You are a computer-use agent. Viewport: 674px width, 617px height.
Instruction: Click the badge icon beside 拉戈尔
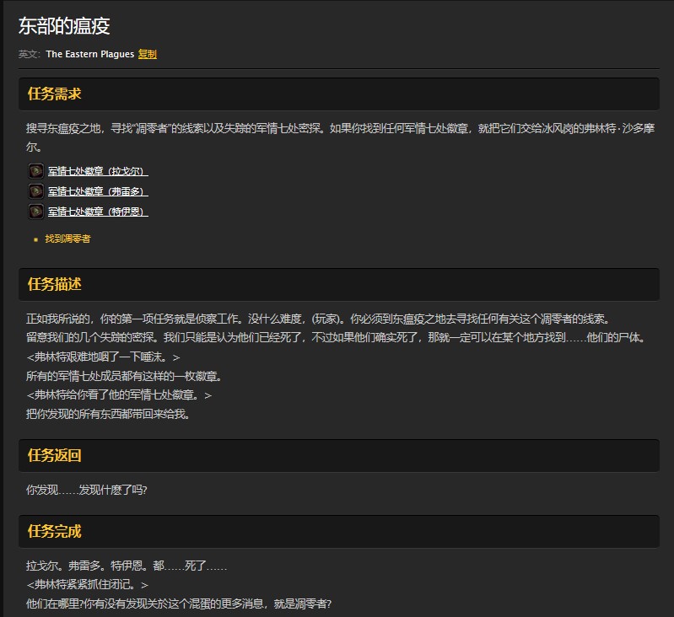point(35,171)
